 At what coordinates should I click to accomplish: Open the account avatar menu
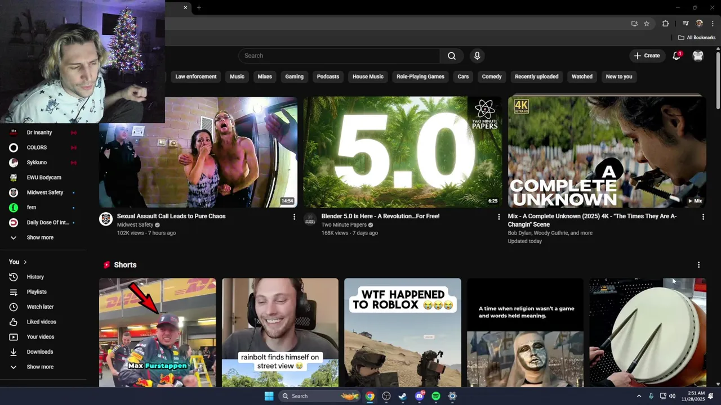[698, 56]
